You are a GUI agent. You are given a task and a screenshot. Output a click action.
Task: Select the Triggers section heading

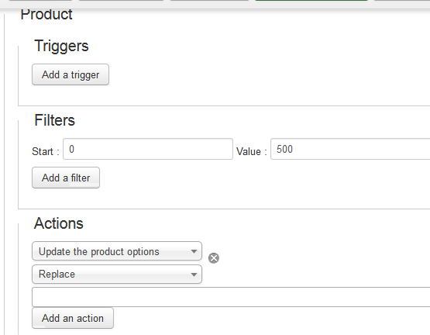[61, 46]
